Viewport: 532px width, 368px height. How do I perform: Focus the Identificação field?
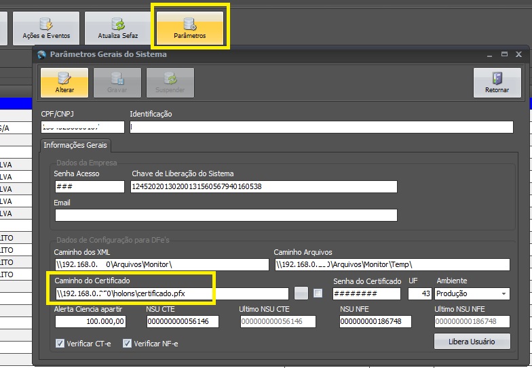tap(322, 127)
